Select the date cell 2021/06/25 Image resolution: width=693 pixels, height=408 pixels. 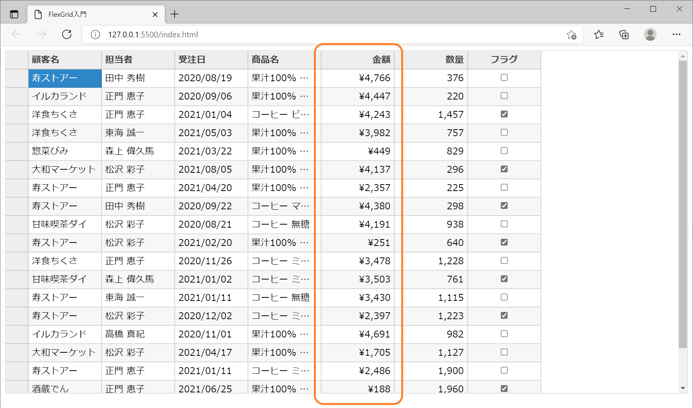[x=211, y=387]
